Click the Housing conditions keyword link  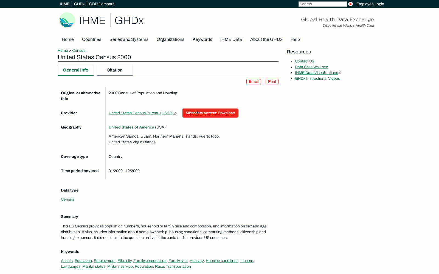tap(222, 261)
